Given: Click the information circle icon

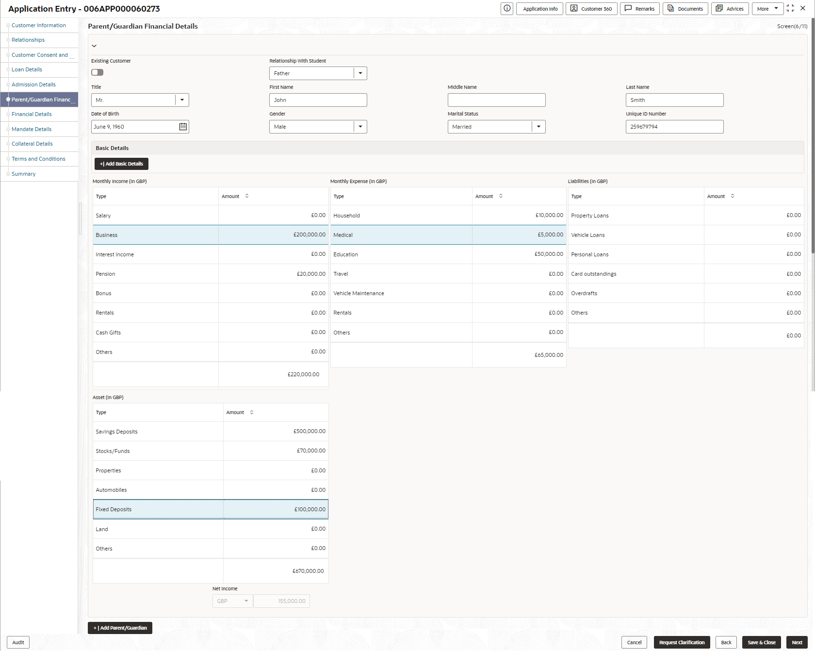Looking at the screenshot, I should pos(507,8).
